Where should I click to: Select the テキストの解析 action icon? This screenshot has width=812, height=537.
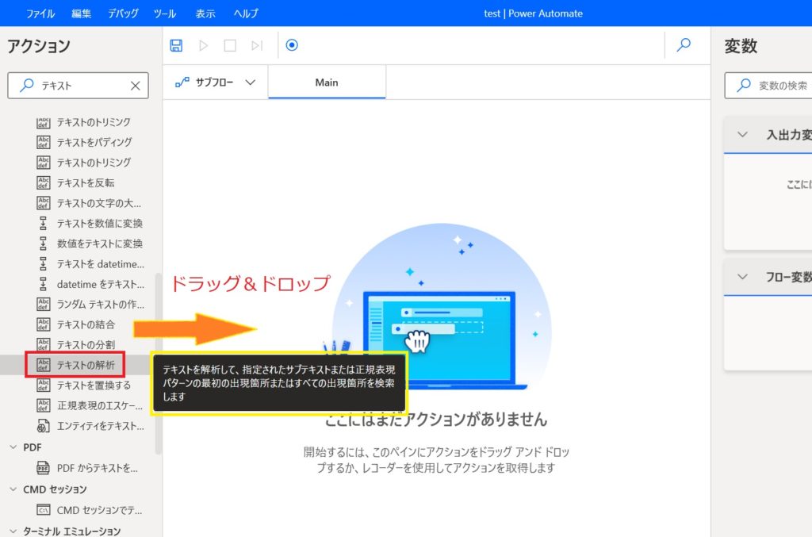[x=44, y=365]
